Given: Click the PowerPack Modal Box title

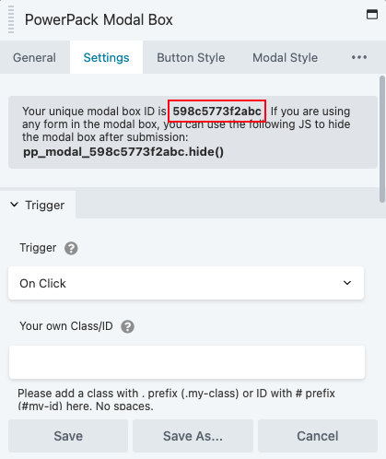Looking at the screenshot, I should (x=99, y=19).
